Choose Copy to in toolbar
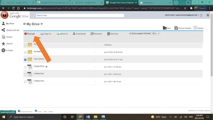213x120 pixels. (45, 34)
